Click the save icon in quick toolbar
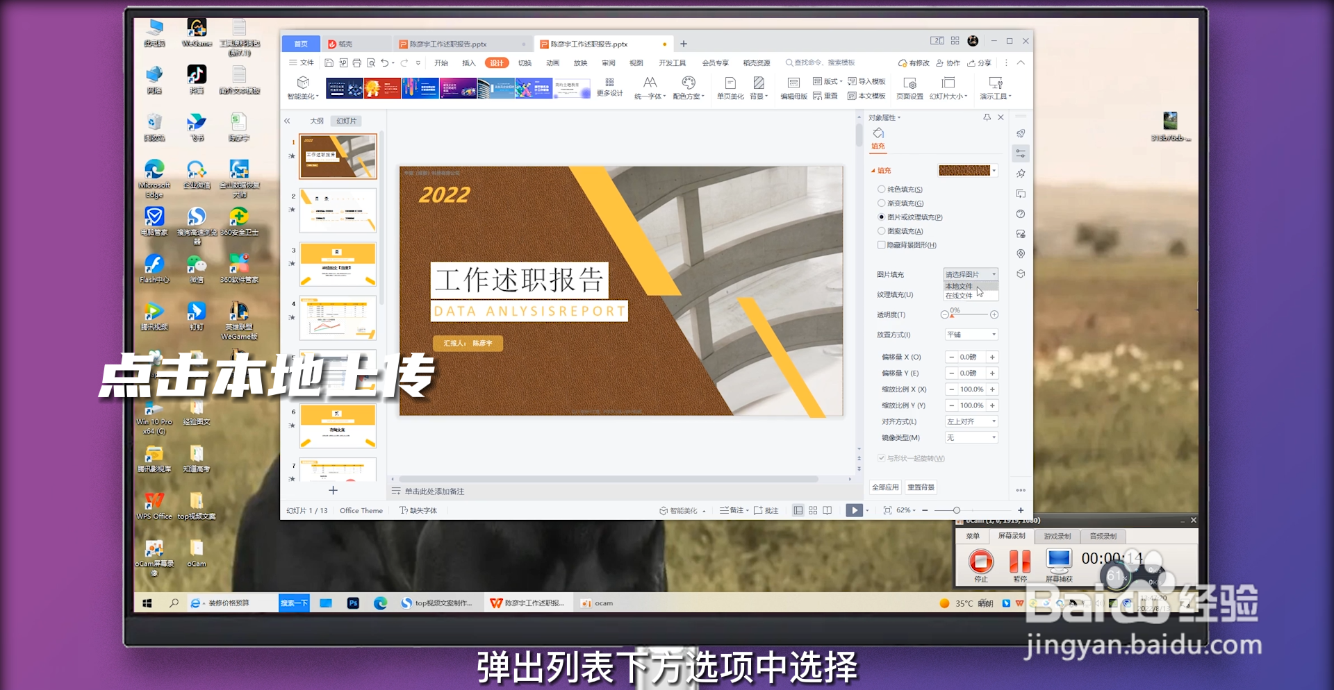1334x690 pixels. tap(329, 62)
